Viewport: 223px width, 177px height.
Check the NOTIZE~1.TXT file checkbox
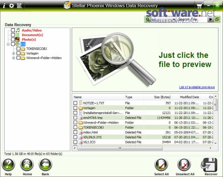click(x=75, y=103)
